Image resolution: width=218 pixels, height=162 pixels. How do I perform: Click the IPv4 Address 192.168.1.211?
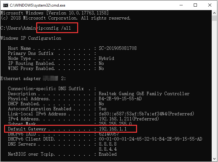[115, 119]
